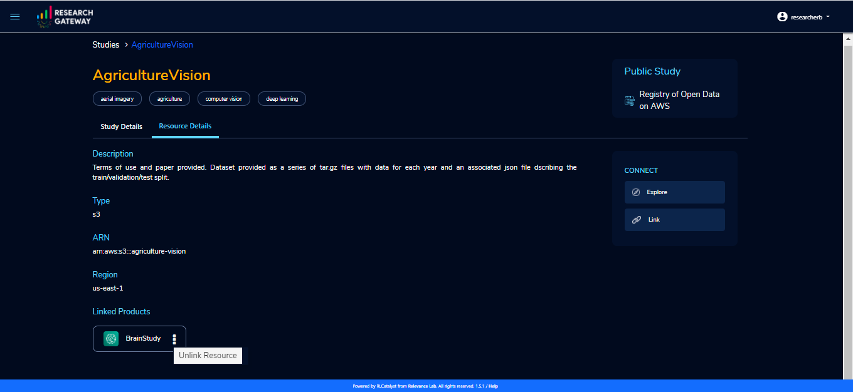853x392 pixels.
Task: Click the Registry of Open Data icon
Action: (x=630, y=100)
